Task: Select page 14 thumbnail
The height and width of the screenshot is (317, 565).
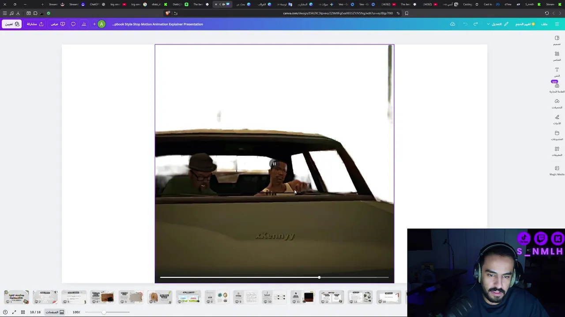Action: point(389,297)
